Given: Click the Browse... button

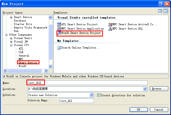Looking at the screenshot, I should pyautogui.click(x=159, y=88).
